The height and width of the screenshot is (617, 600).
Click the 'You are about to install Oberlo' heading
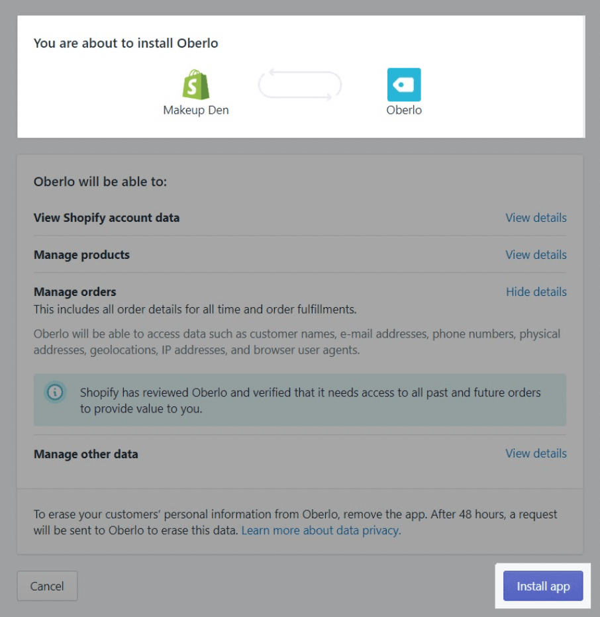tap(126, 44)
